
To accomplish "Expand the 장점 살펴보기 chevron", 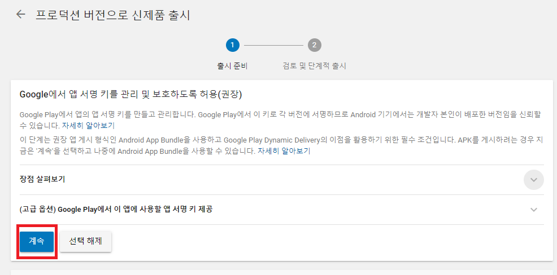I will coord(533,180).
